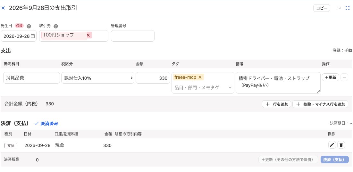Click the 支払 type badge
Screen dimensions: 353x172
(x=11, y=146)
